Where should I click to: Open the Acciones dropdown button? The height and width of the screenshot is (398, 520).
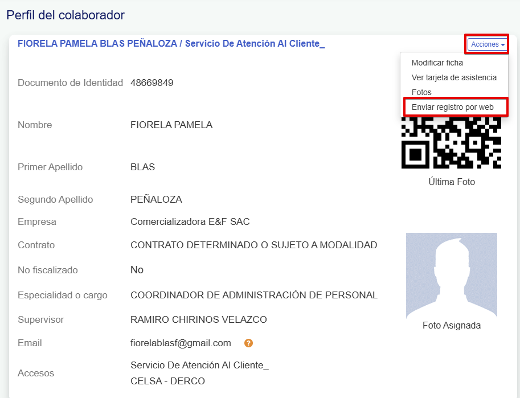point(488,44)
